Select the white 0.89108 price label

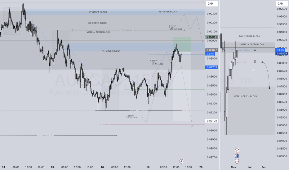(211, 121)
